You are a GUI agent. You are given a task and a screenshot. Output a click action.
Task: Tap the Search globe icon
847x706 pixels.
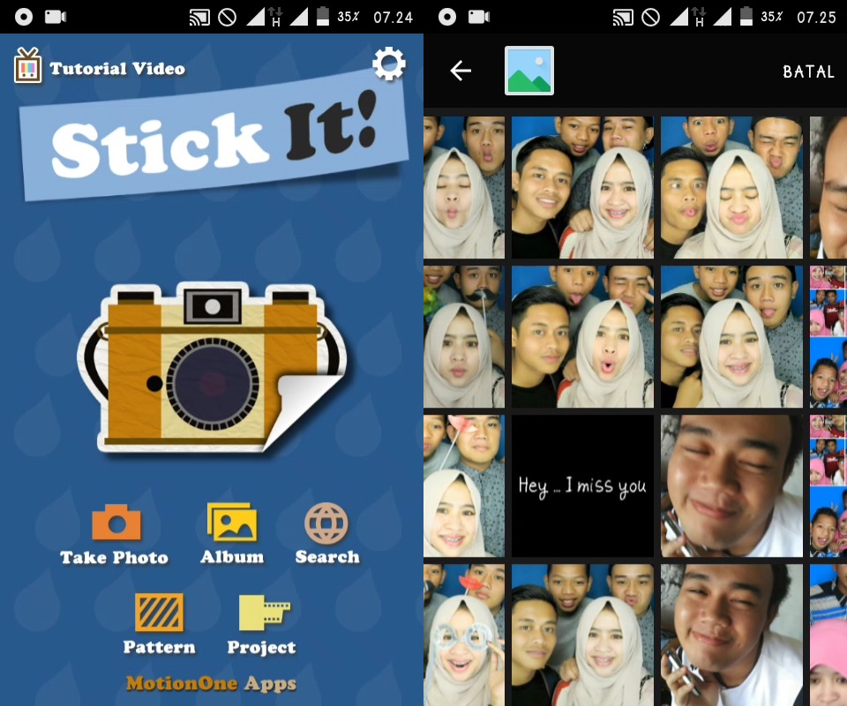point(326,523)
